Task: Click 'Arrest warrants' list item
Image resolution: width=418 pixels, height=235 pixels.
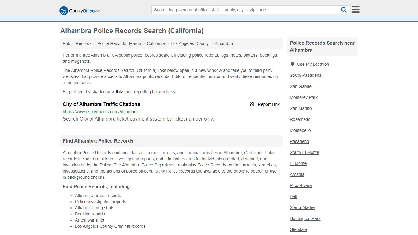Action: point(90,220)
